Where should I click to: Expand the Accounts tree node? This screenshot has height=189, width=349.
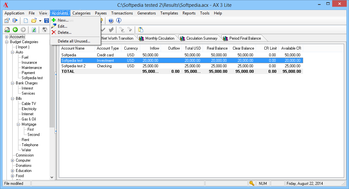pyautogui.click(x=7, y=37)
